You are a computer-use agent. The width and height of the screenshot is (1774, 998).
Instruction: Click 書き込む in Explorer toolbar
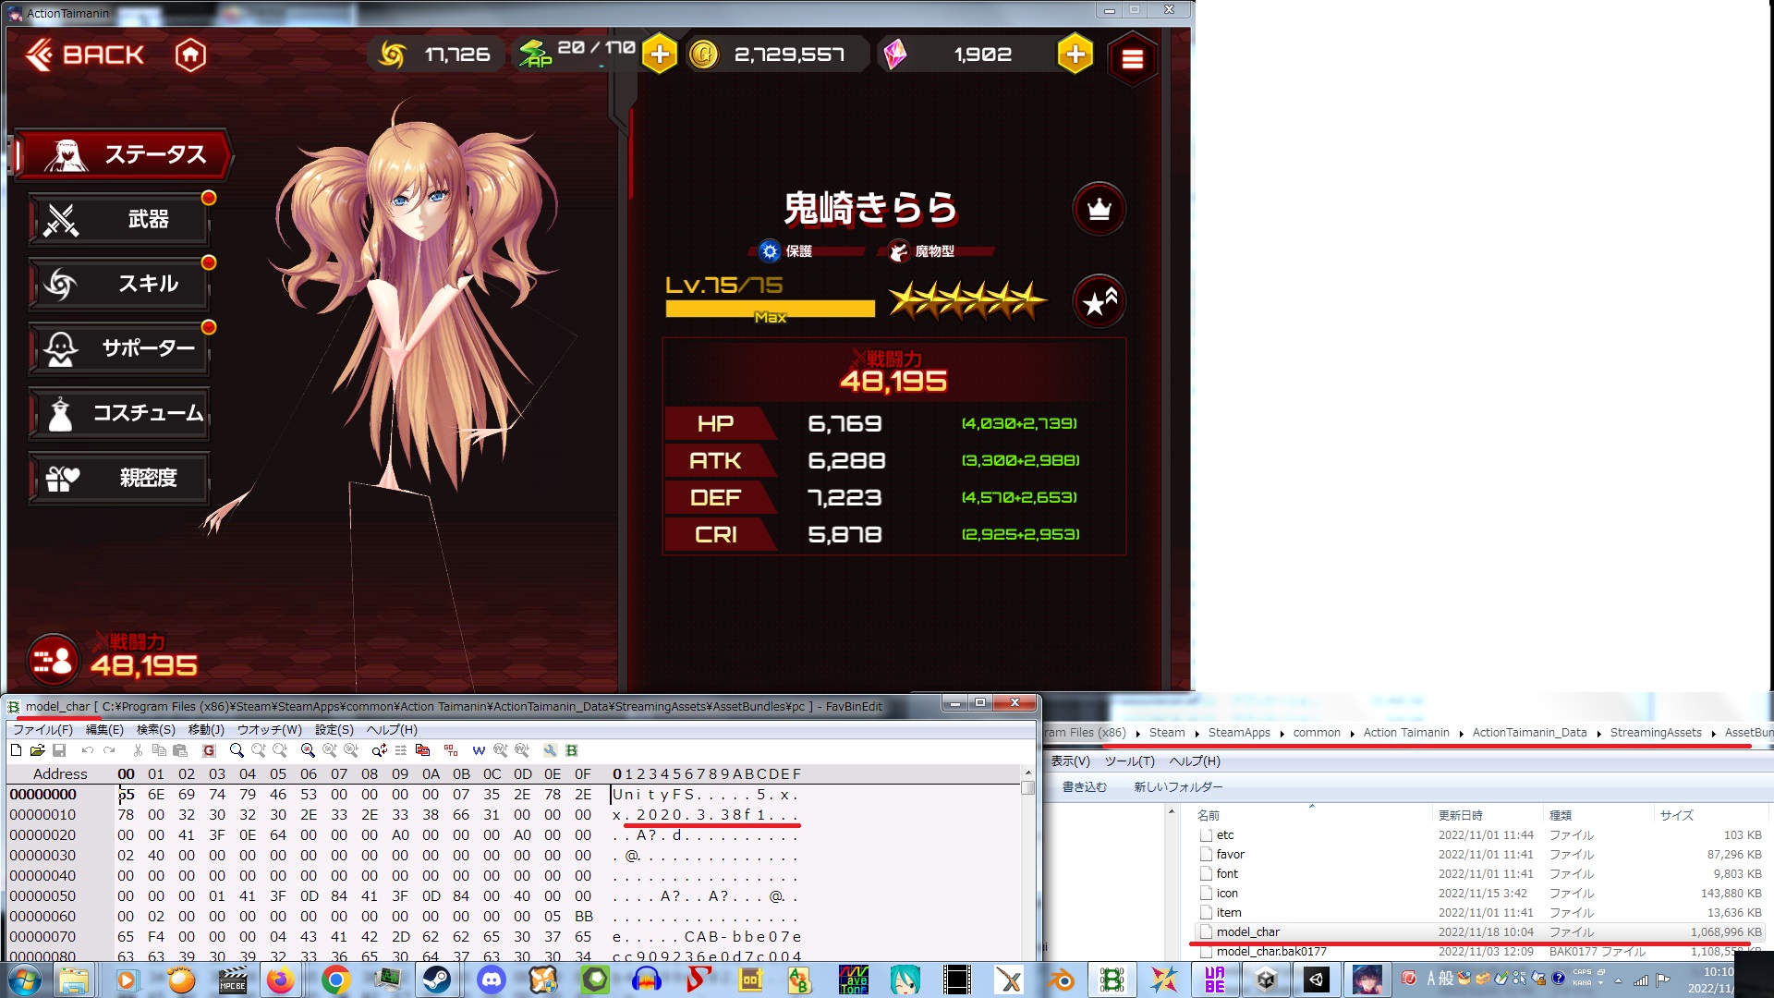[1084, 787]
